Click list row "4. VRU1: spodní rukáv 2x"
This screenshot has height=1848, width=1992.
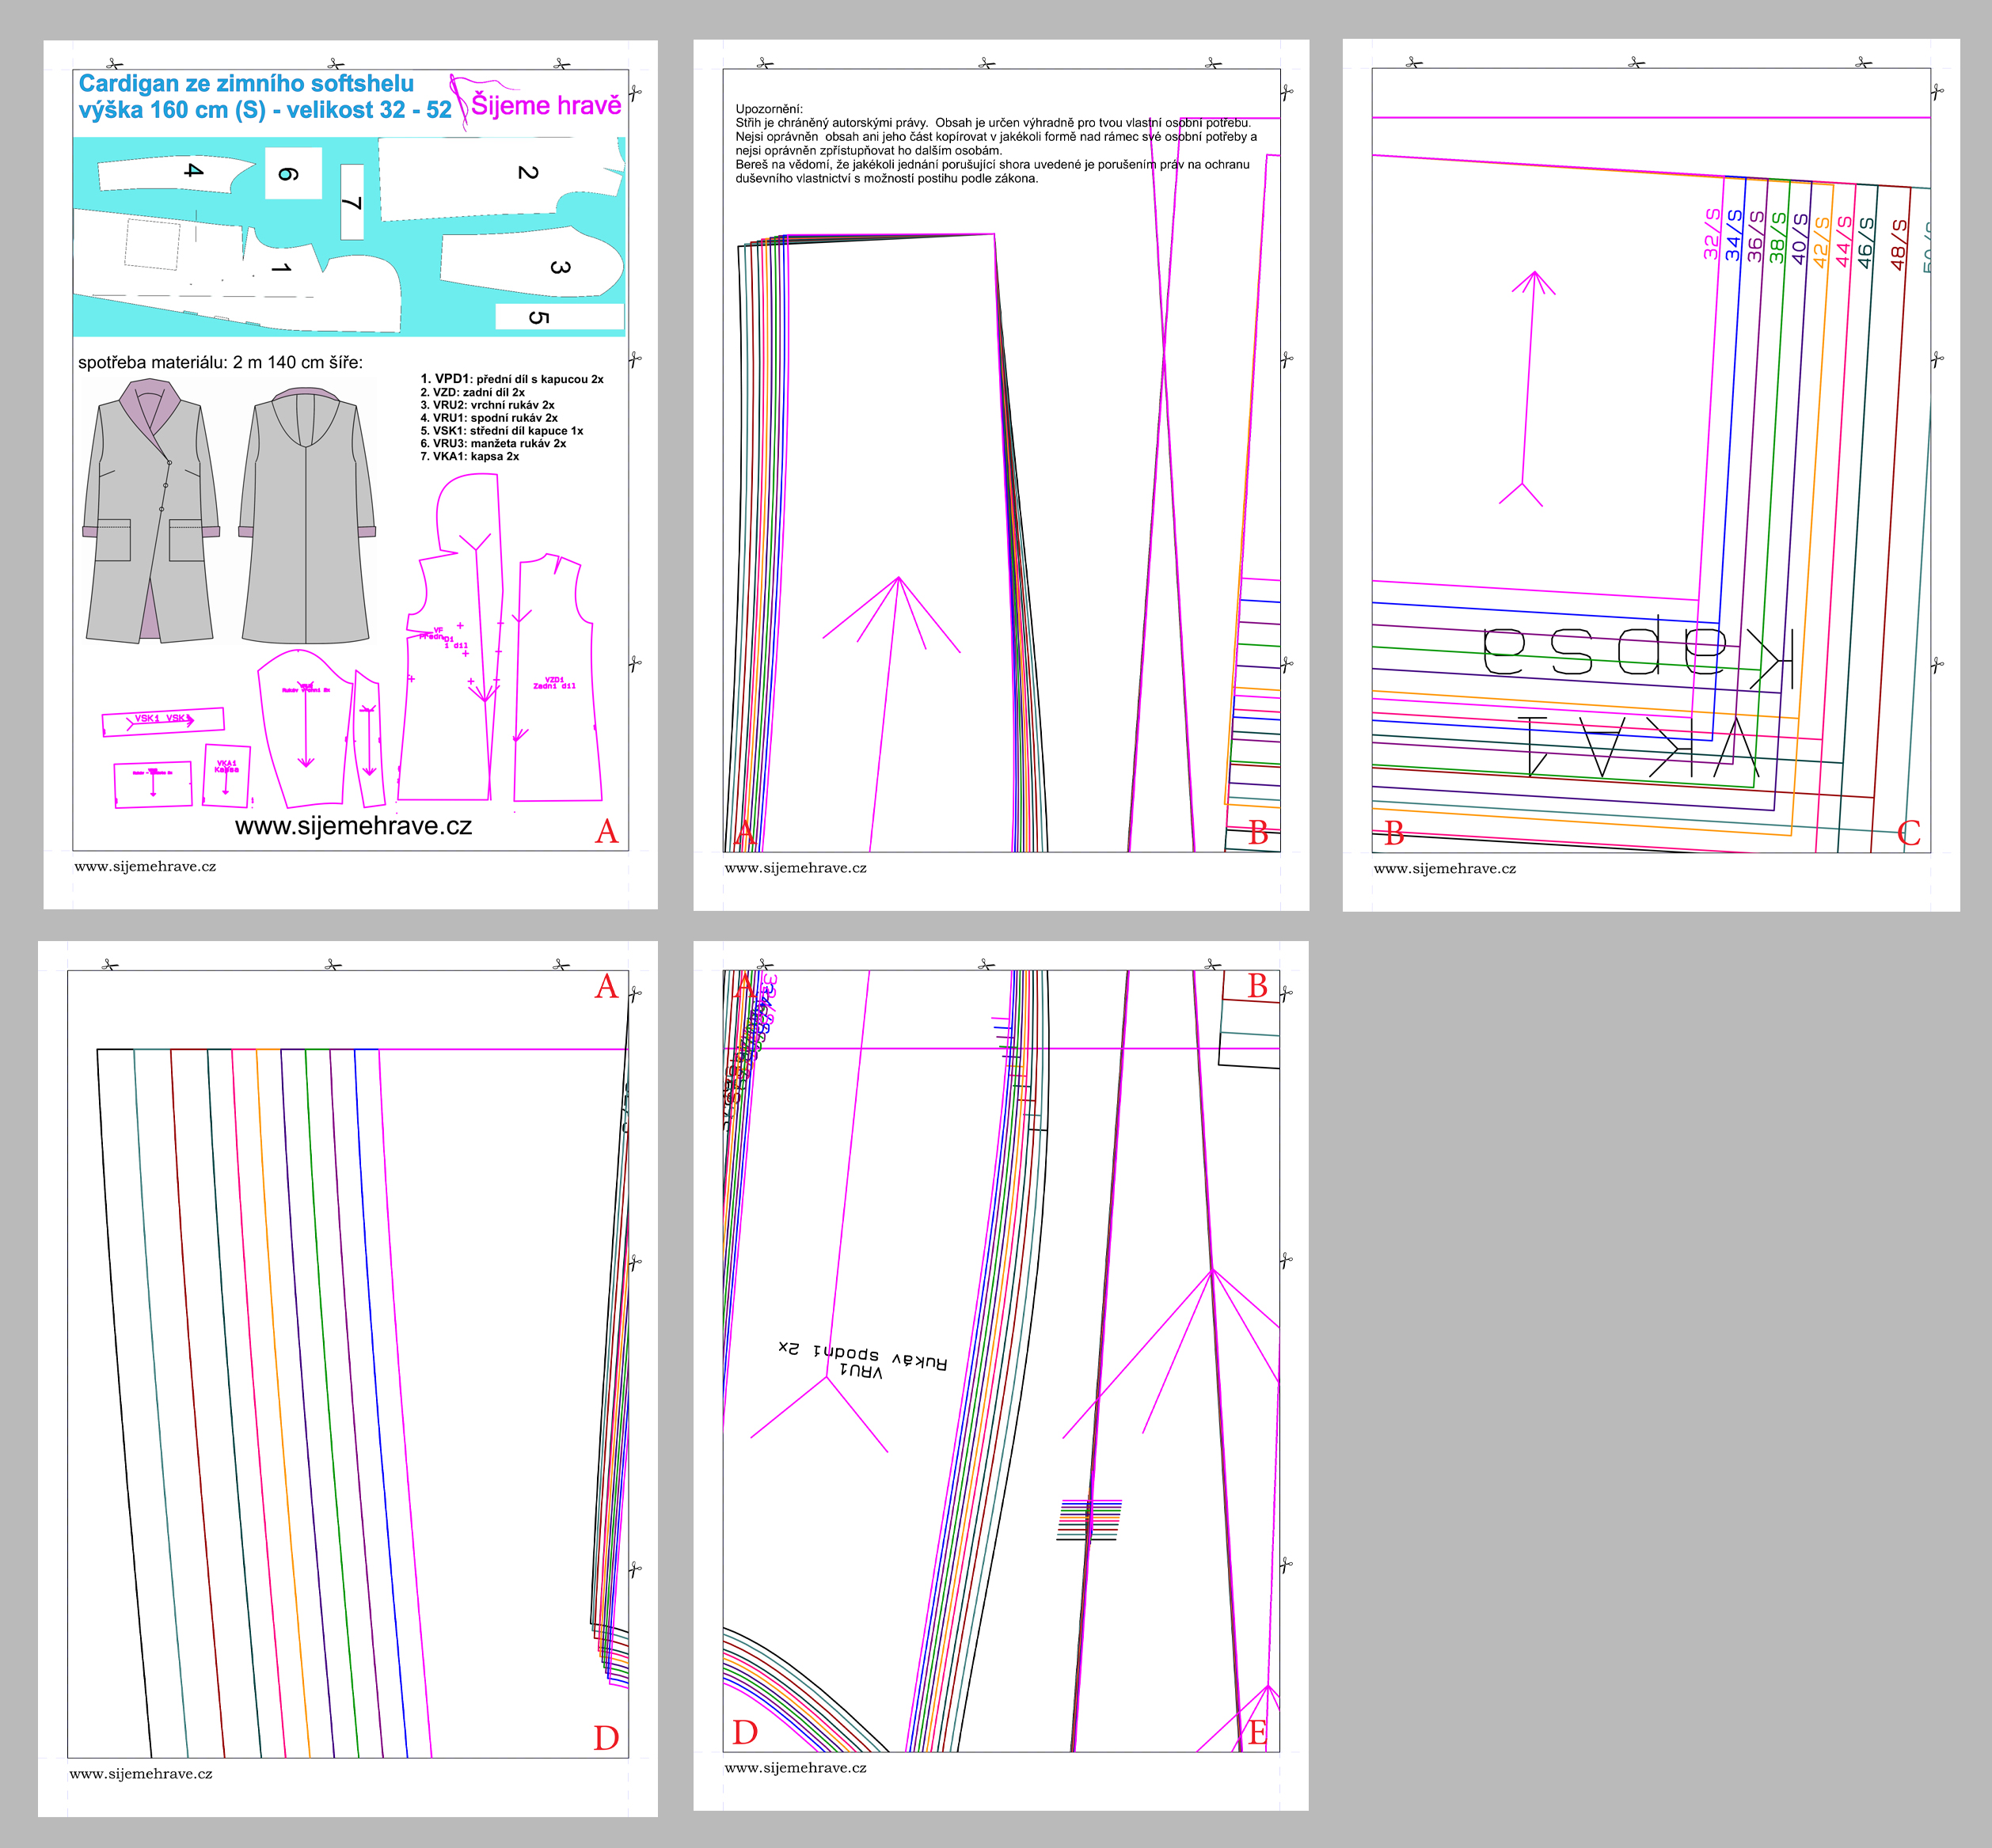pos(489,418)
